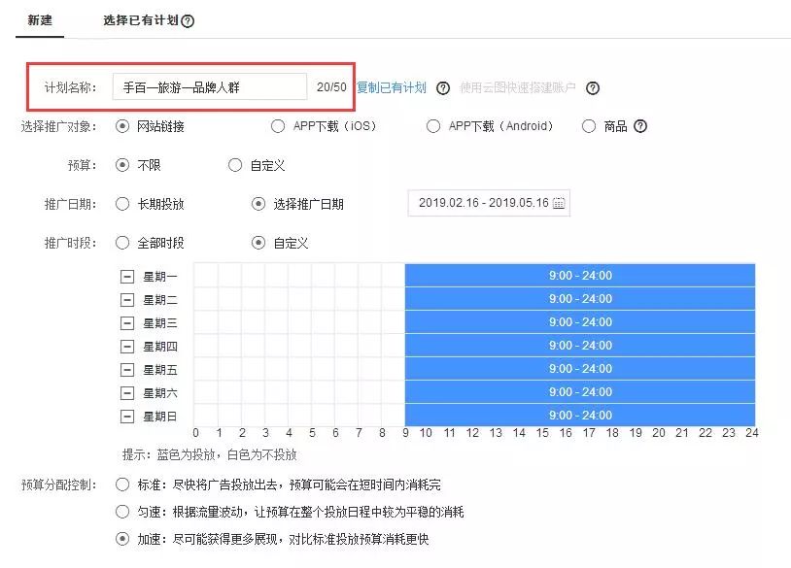This screenshot has width=791, height=568.
Task: Click minus icon beside 星期五
Action: (127, 370)
